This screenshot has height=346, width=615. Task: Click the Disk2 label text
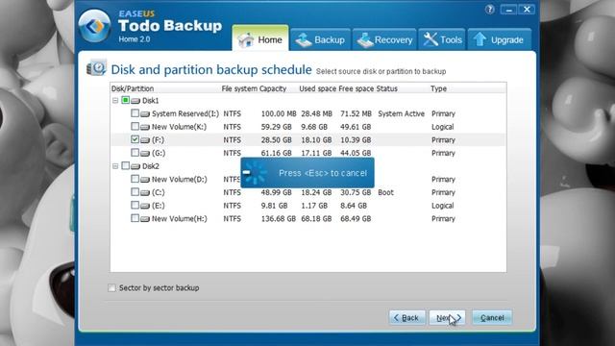(151, 166)
